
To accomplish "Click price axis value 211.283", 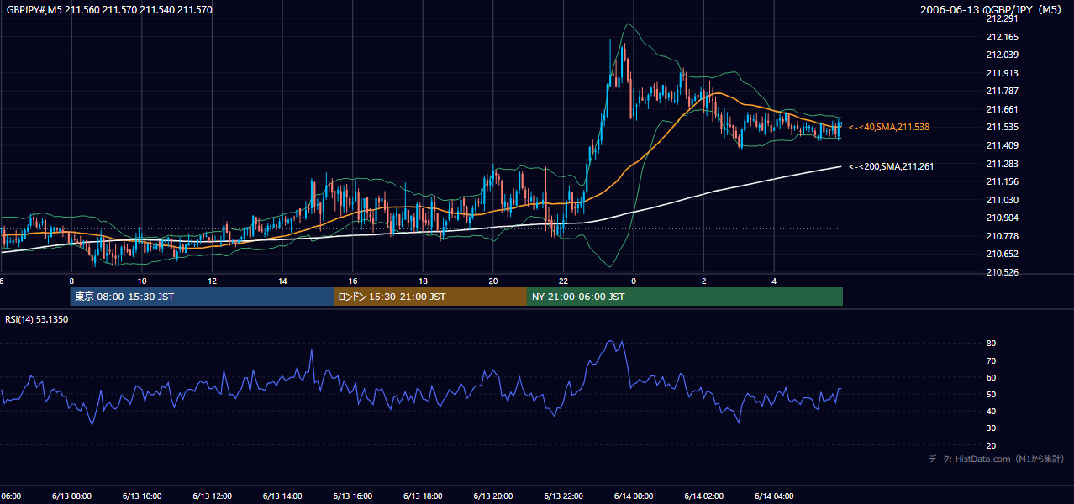I will (x=1001, y=163).
